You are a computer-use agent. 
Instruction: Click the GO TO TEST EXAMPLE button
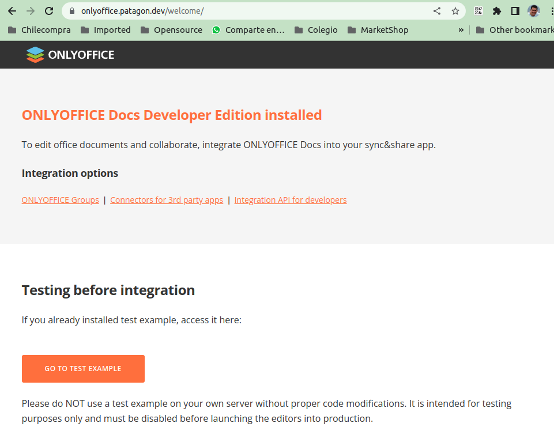click(x=83, y=369)
